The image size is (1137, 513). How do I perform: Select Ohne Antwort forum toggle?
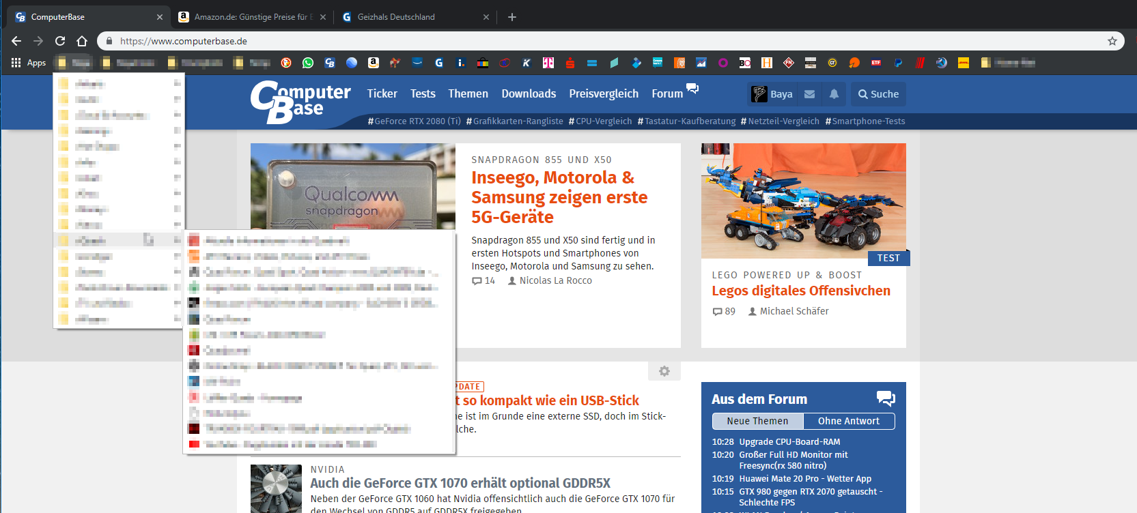click(849, 421)
